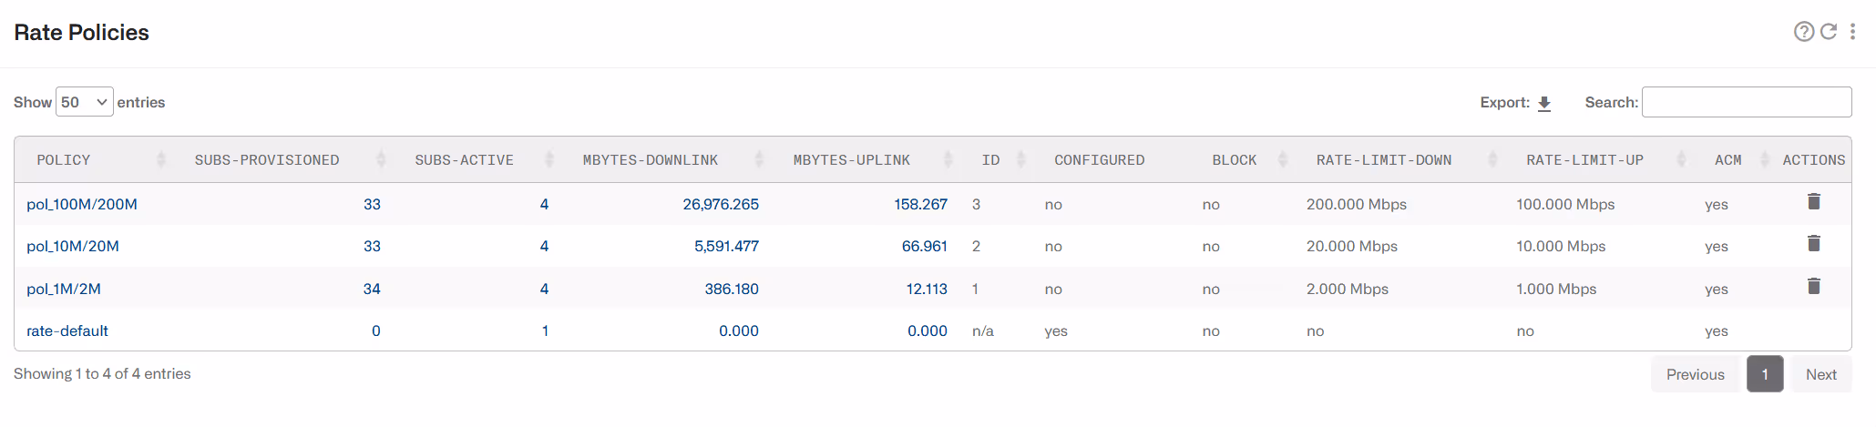Screen dimensions: 1876x427
Task: Delete the pol_100M/200M policy with trash icon
Action: (1814, 202)
